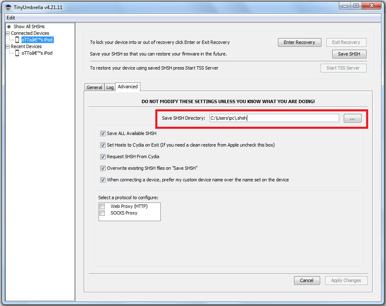Switch to the Advanced tab
The height and width of the screenshot is (306, 386).
128,87
